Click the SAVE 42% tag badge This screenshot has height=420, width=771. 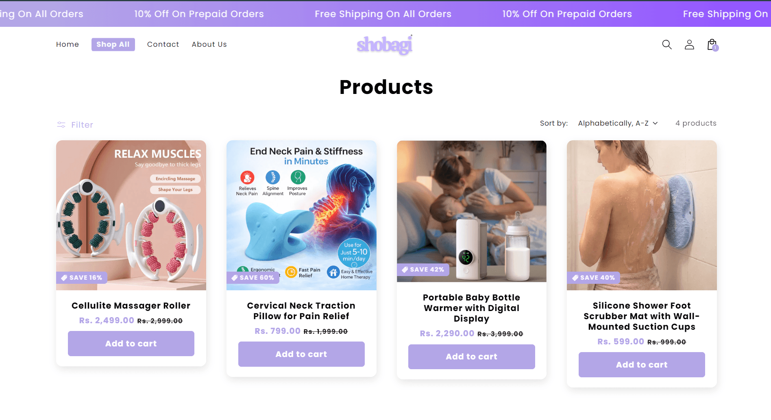[423, 270]
